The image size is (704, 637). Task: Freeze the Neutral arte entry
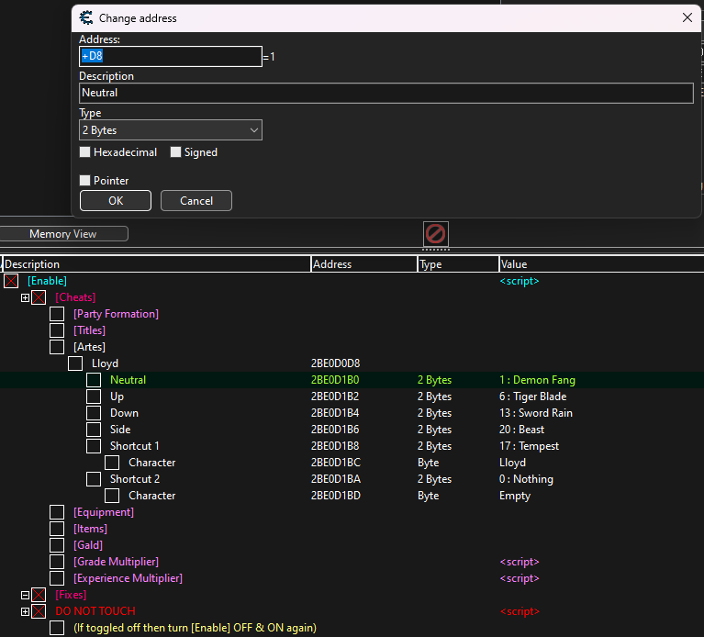(x=94, y=380)
